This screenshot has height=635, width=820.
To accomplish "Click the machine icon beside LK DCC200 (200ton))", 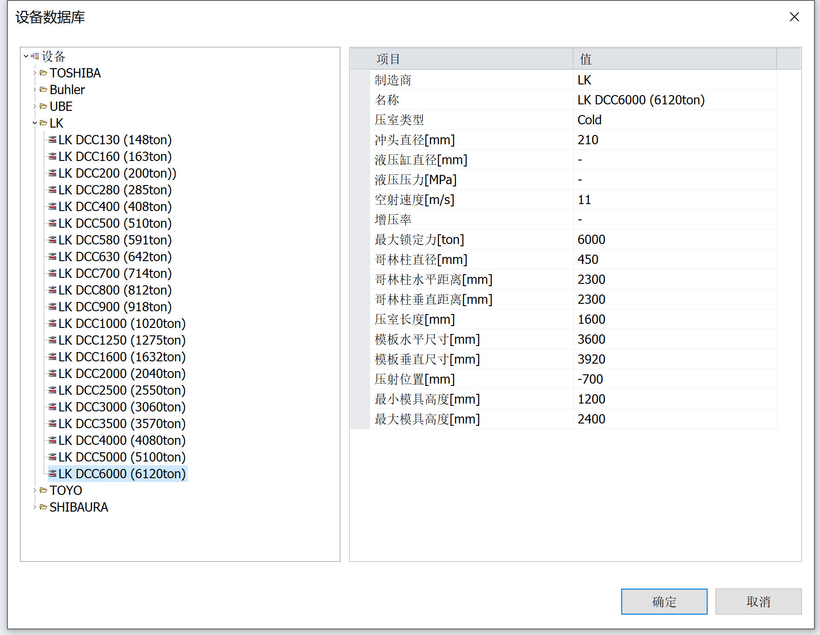I will 52,173.
